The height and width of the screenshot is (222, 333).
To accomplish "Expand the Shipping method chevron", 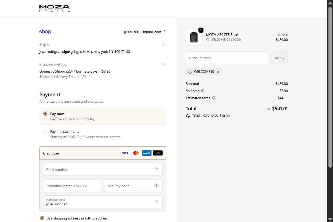I will coord(163,64).
